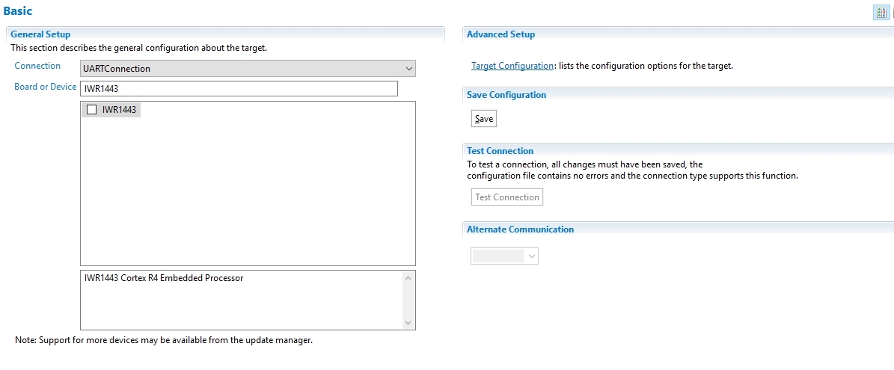Select the Alternate Communication section header

click(x=520, y=229)
